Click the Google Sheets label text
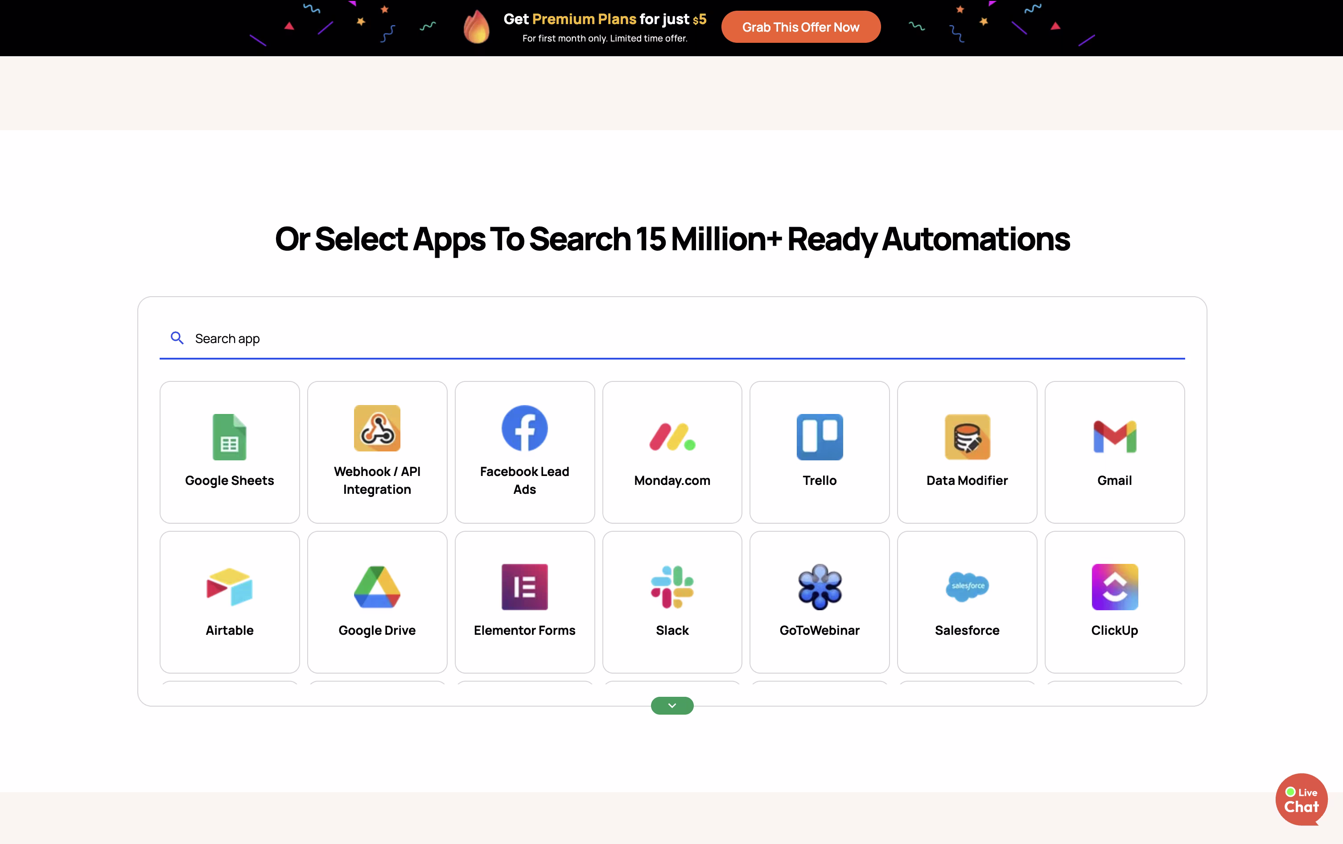The width and height of the screenshot is (1343, 844). [x=229, y=480]
